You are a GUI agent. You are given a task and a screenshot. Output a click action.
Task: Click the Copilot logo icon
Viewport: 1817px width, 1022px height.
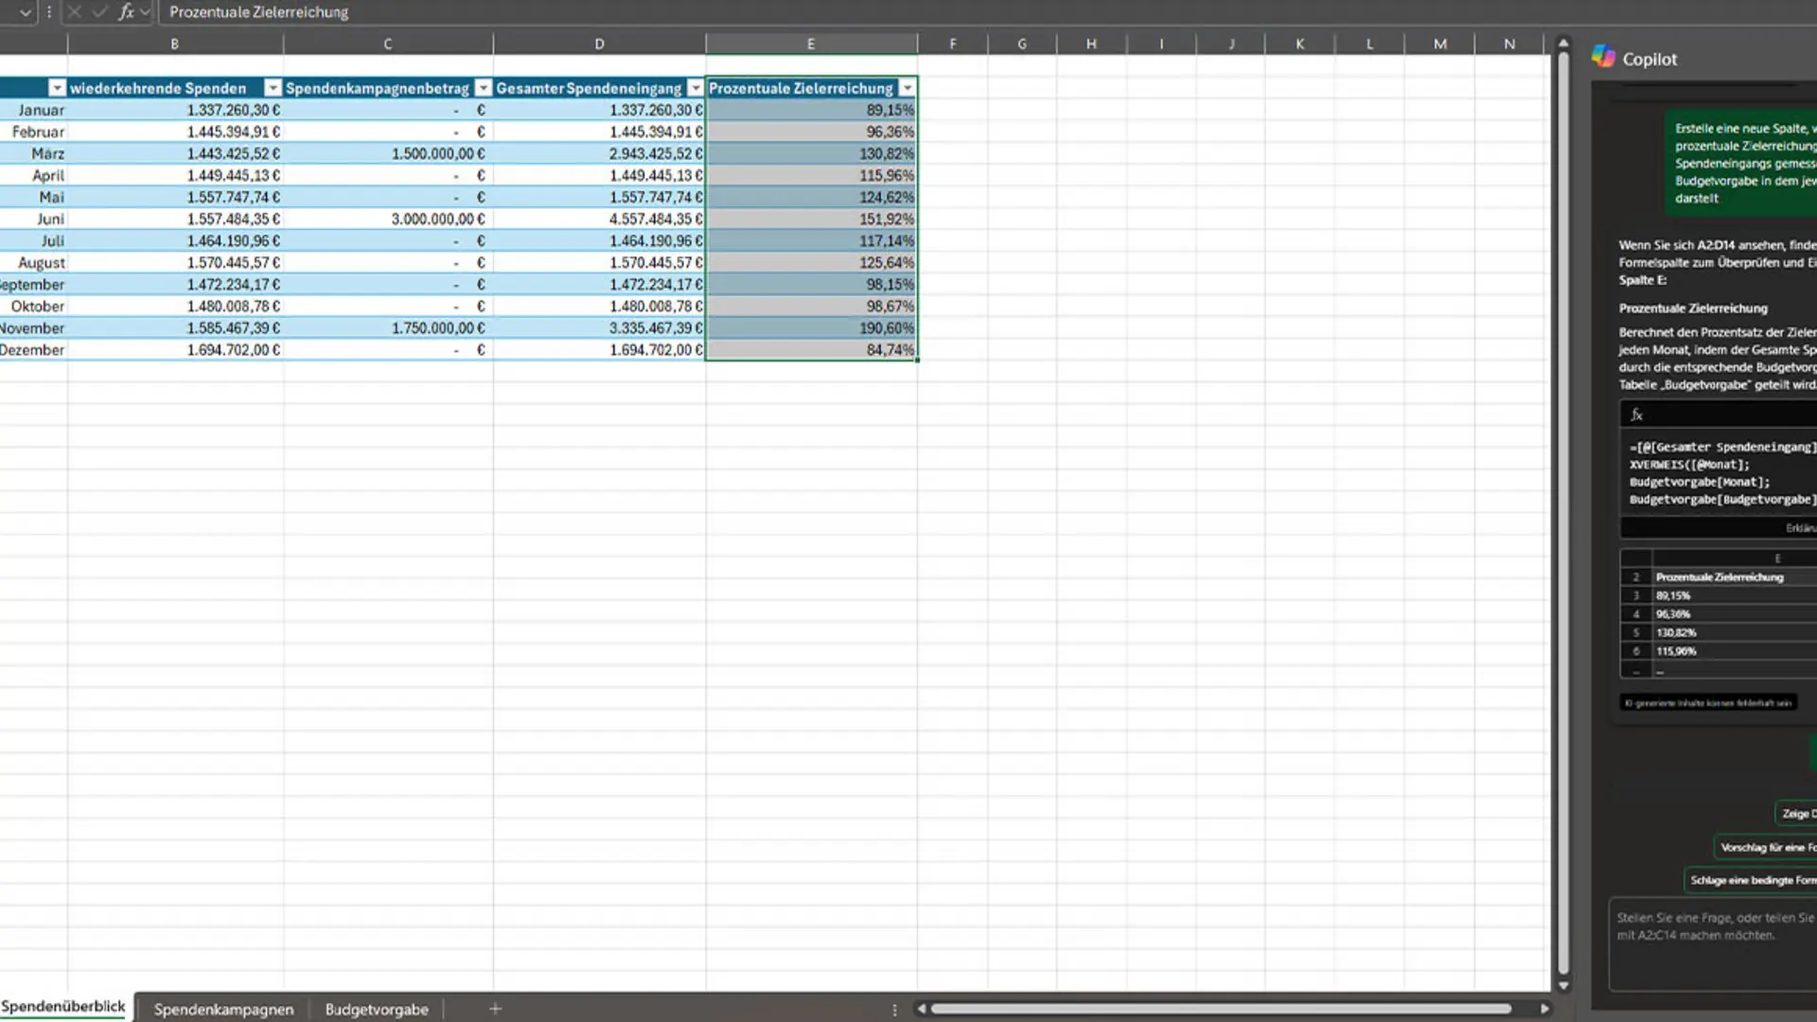[1603, 57]
